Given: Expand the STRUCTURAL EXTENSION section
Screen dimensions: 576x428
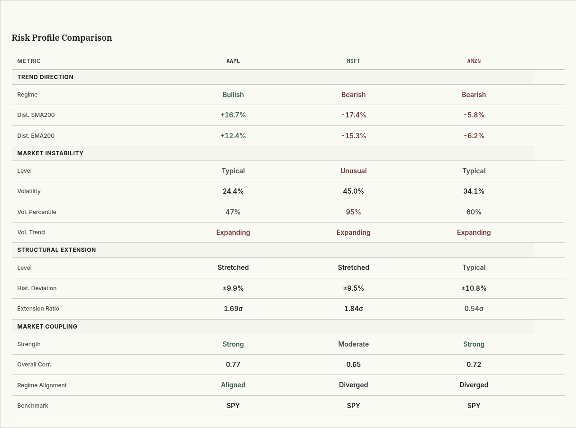Looking at the screenshot, I should click(x=56, y=250).
